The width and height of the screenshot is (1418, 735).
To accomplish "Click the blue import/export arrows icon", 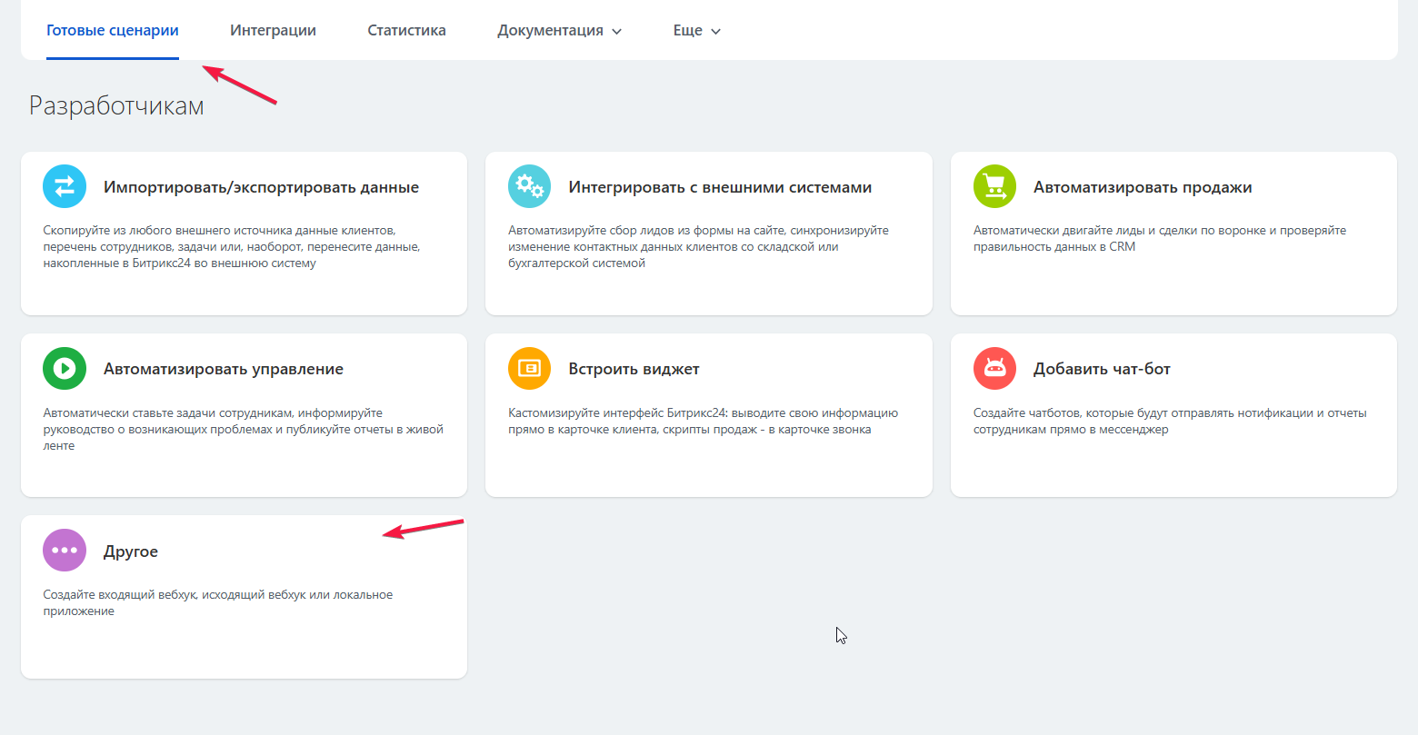I will tap(65, 187).
